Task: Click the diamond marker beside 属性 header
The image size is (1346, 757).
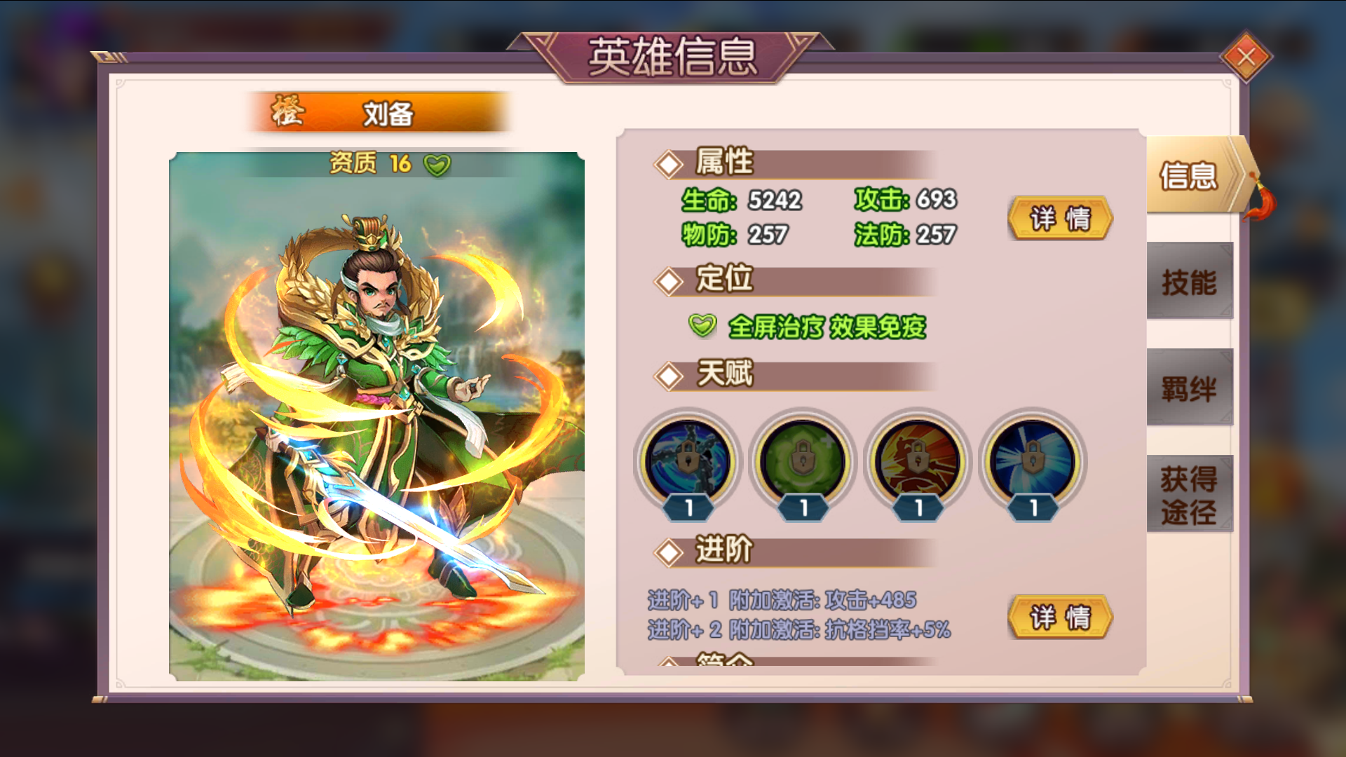Action: pyautogui.click(x=669, y=165)
